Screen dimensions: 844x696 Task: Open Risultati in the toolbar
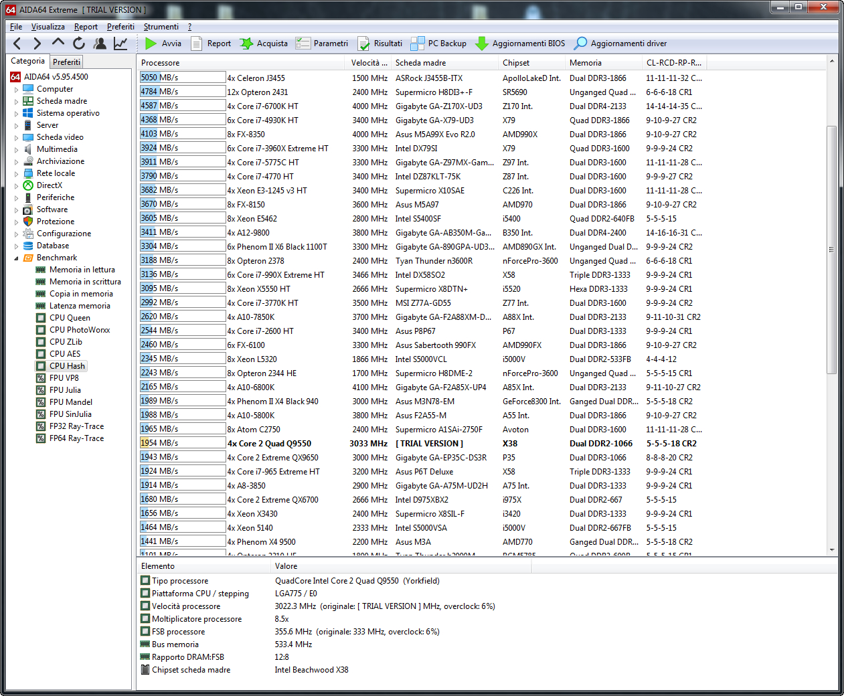click(379, 43)
